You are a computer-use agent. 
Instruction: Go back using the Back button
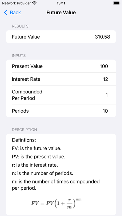12,12
